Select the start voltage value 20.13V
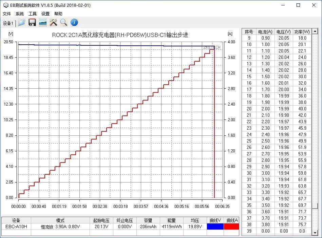Screen dimensions: 322x238 (x=101, y=226)
